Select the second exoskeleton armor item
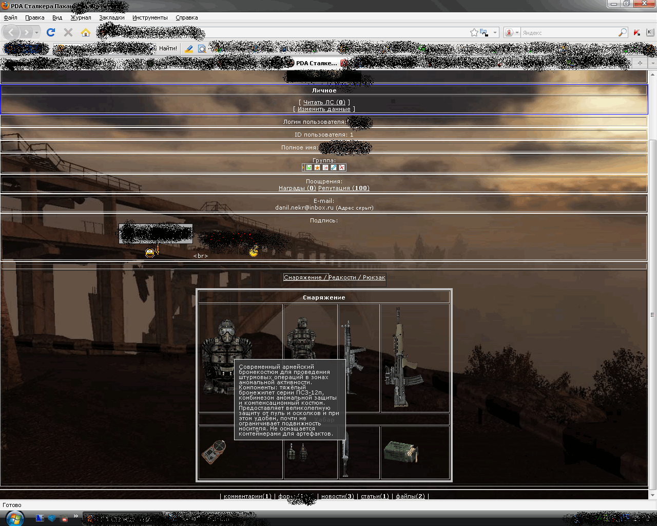Viewport: 657px width, 526px height. pos(301,338)
